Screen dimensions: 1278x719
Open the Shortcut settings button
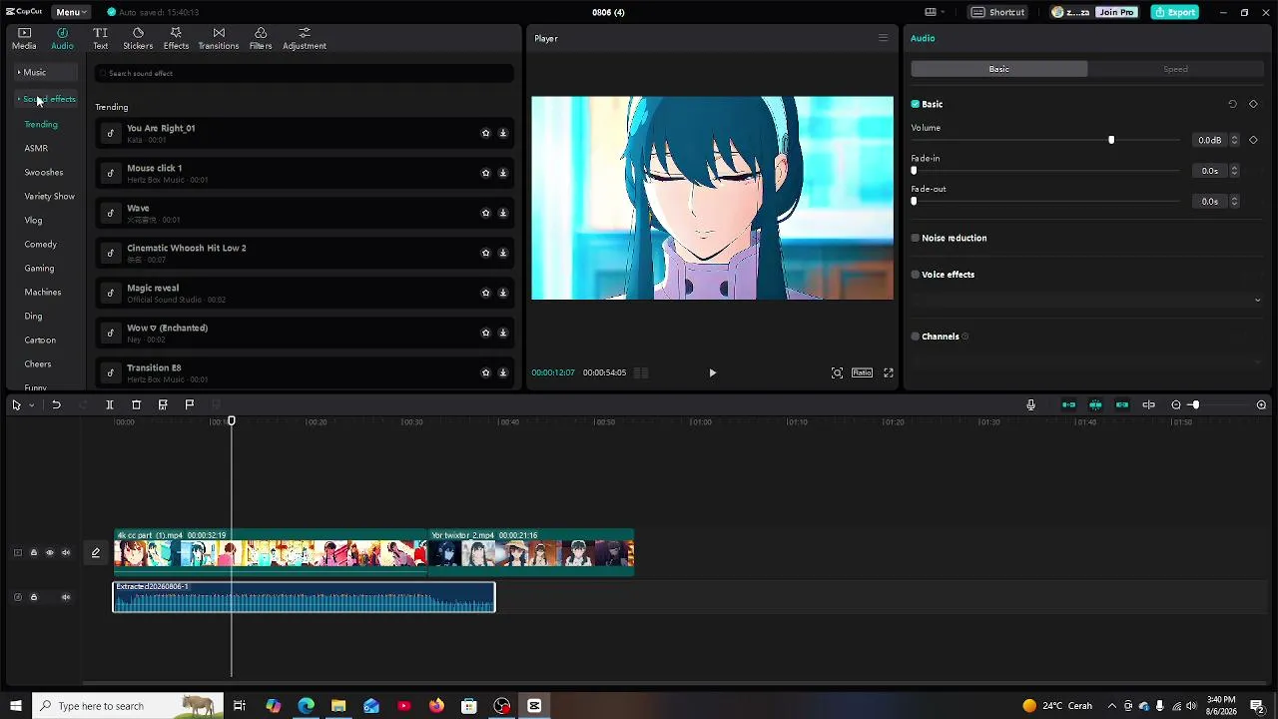[998, 12]
